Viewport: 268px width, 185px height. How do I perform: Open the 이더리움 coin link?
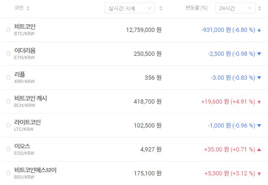(25, 51)
